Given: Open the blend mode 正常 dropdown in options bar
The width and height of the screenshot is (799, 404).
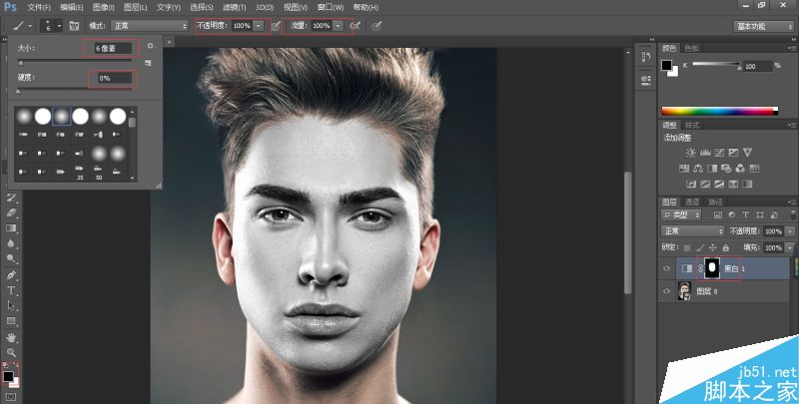Looking at the screenshot, I should (149, 26).
